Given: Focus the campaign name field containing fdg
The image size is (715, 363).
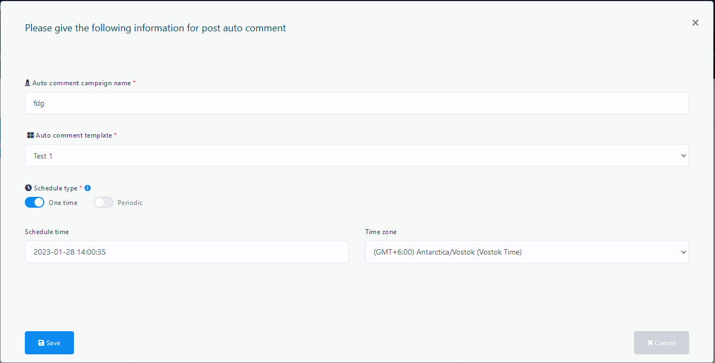Looking at the screenshot, I should tap(356, 103).
